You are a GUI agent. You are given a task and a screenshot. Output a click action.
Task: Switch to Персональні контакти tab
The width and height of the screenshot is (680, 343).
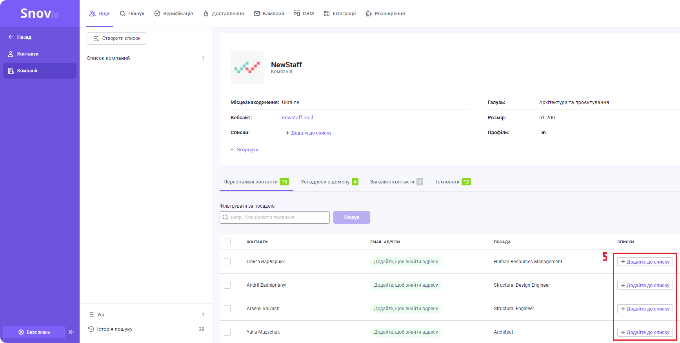pos(256,182)
